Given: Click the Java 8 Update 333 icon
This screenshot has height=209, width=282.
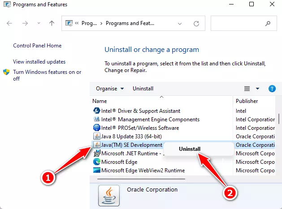Looking at the screenshot, I should [x=96, y=136].
